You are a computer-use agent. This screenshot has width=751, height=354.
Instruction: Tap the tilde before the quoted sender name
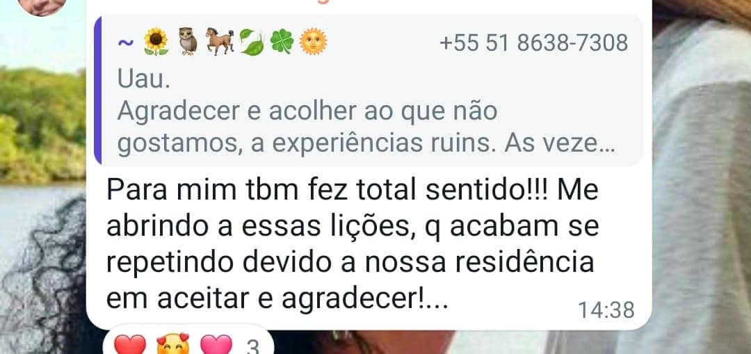click(x=125, y=42)
